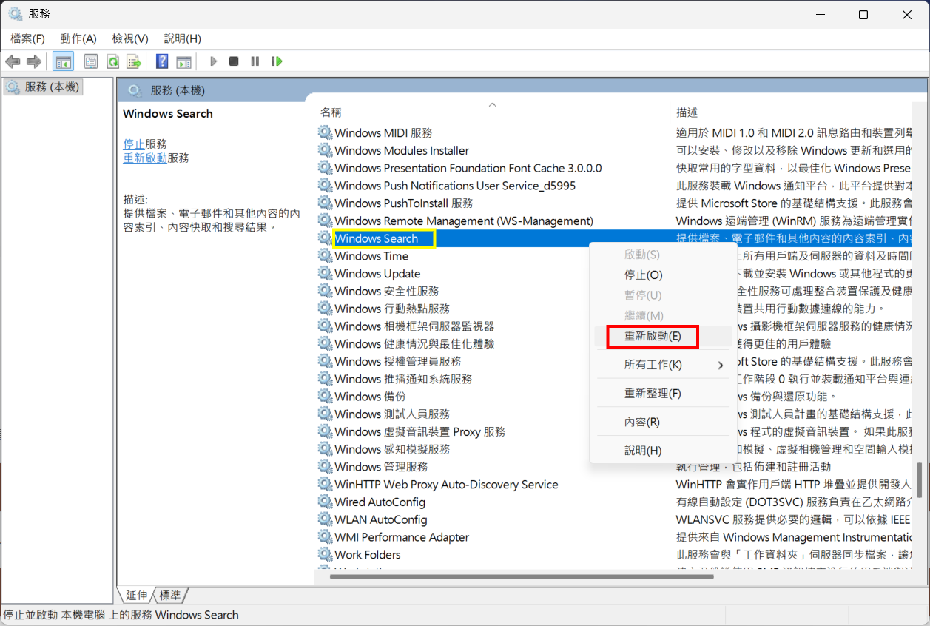The image size is (930, 626).
Task: Select the Windows Update service row
Action: (x=377, y=274)
